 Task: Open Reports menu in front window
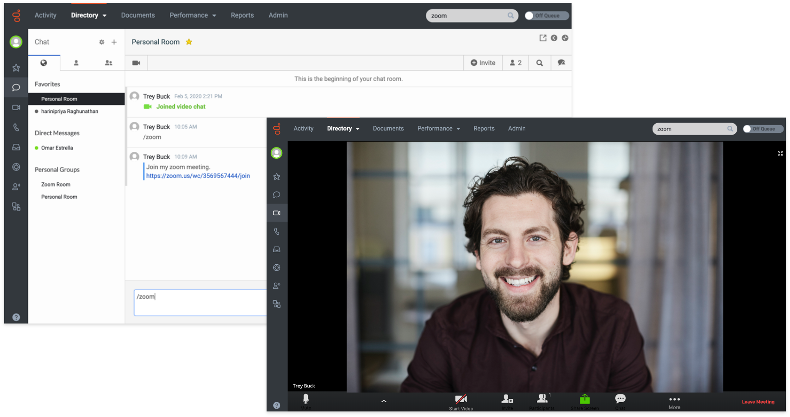tap(484, 129)
